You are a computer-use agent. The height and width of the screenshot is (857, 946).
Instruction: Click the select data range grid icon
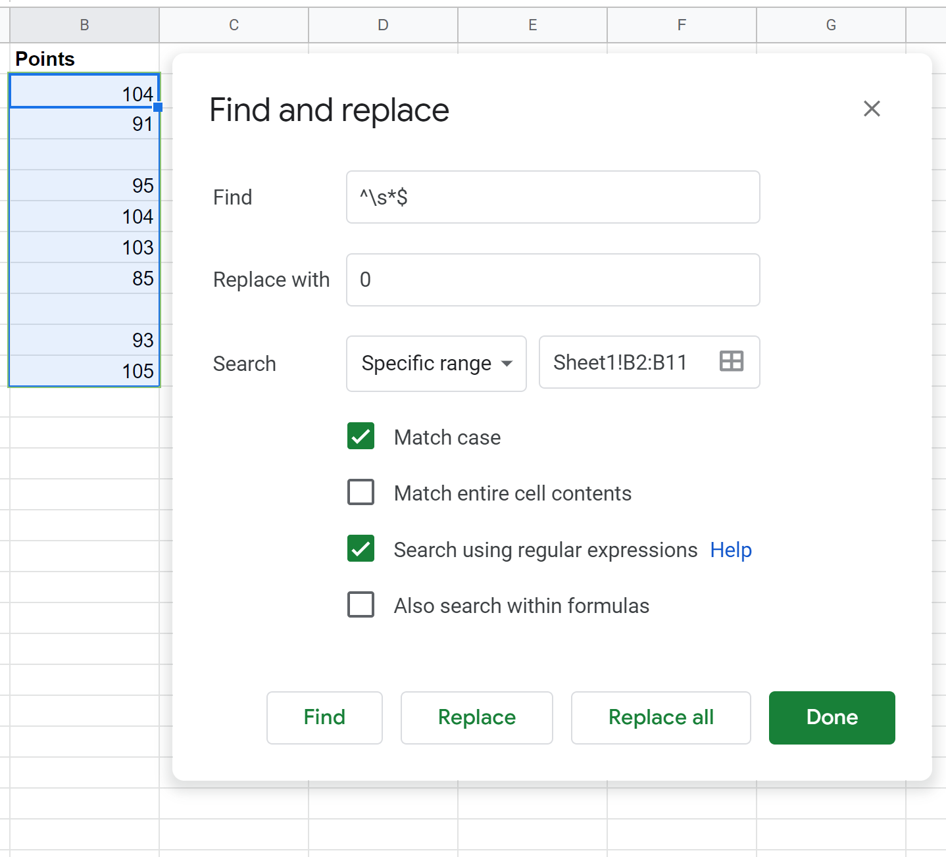[732, 361]
